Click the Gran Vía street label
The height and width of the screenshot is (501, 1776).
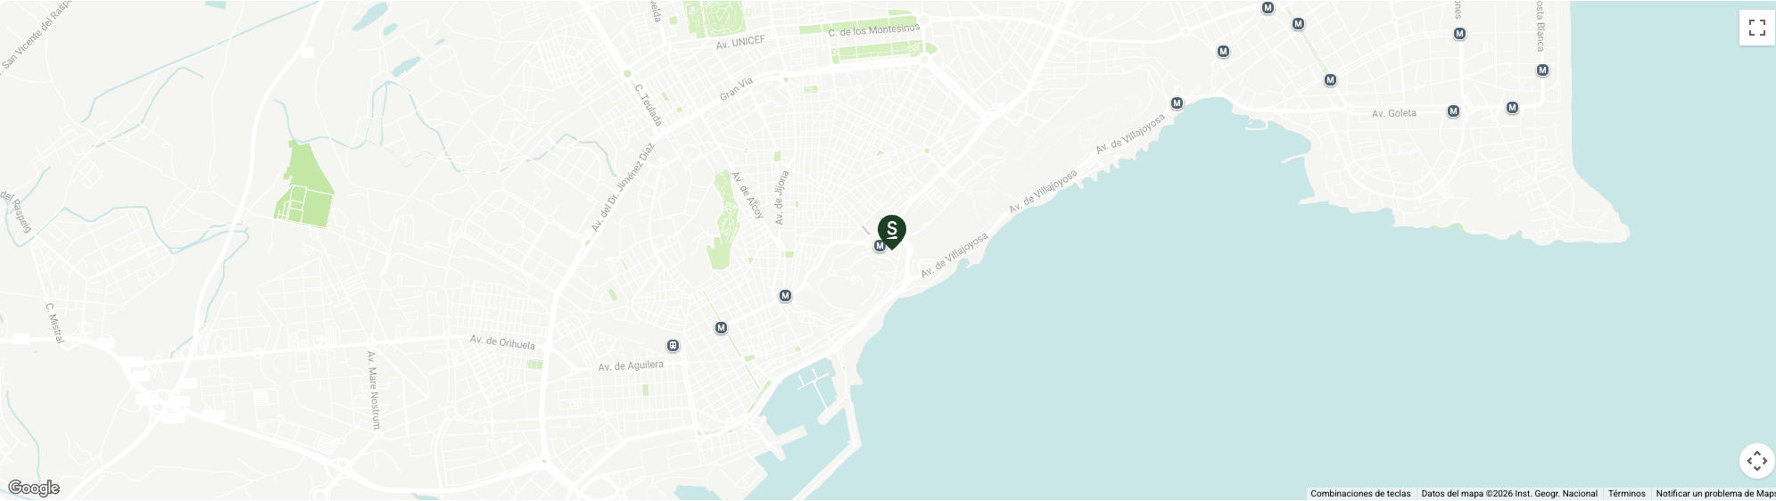[737, 88]
